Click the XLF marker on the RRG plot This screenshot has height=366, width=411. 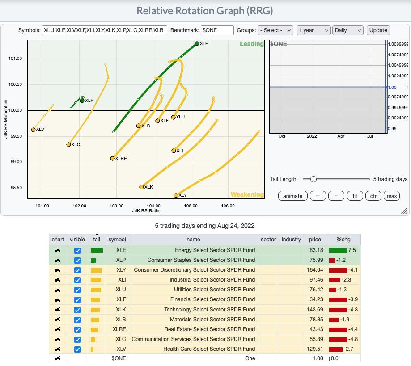coord(157,121)
